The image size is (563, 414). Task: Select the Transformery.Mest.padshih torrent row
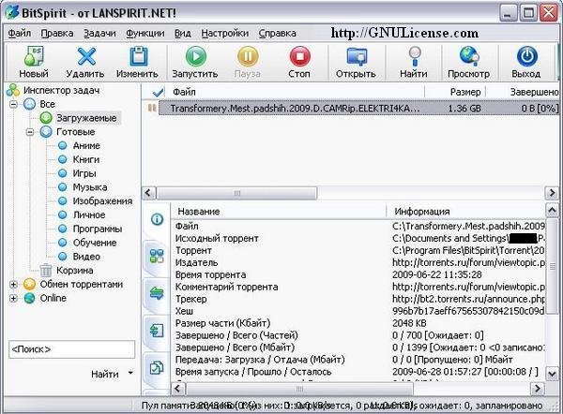(358, 109)
